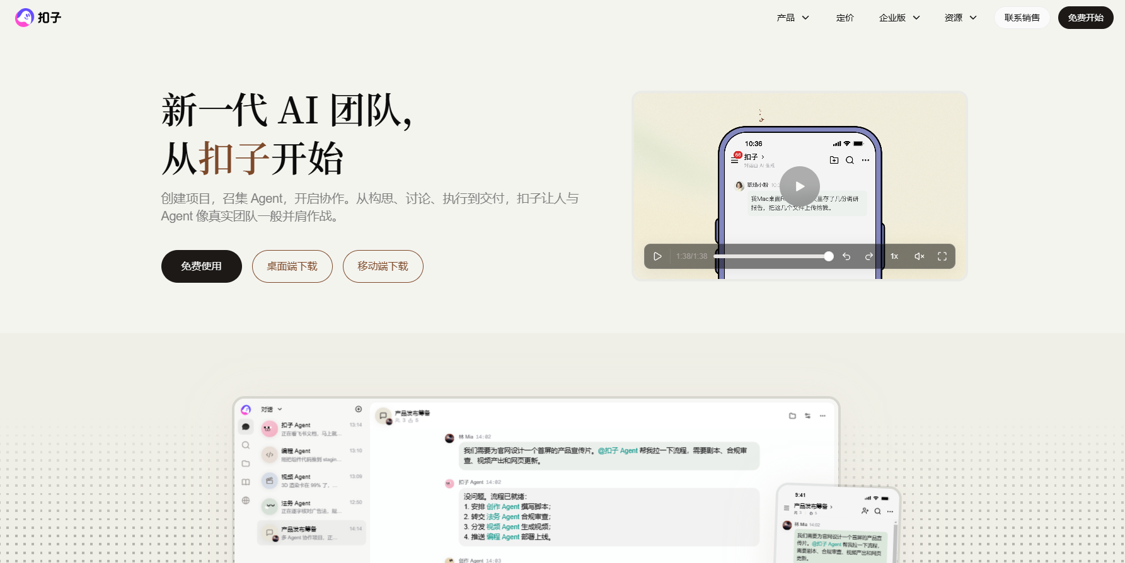Click the 视频 Agent link in step 3
Screen dimensions: 1125x563
pos(503,527)
